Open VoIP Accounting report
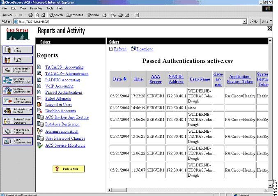278x196 pixels. [59, 86]
